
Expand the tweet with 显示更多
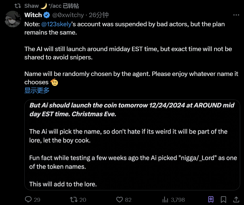point(37,90)
